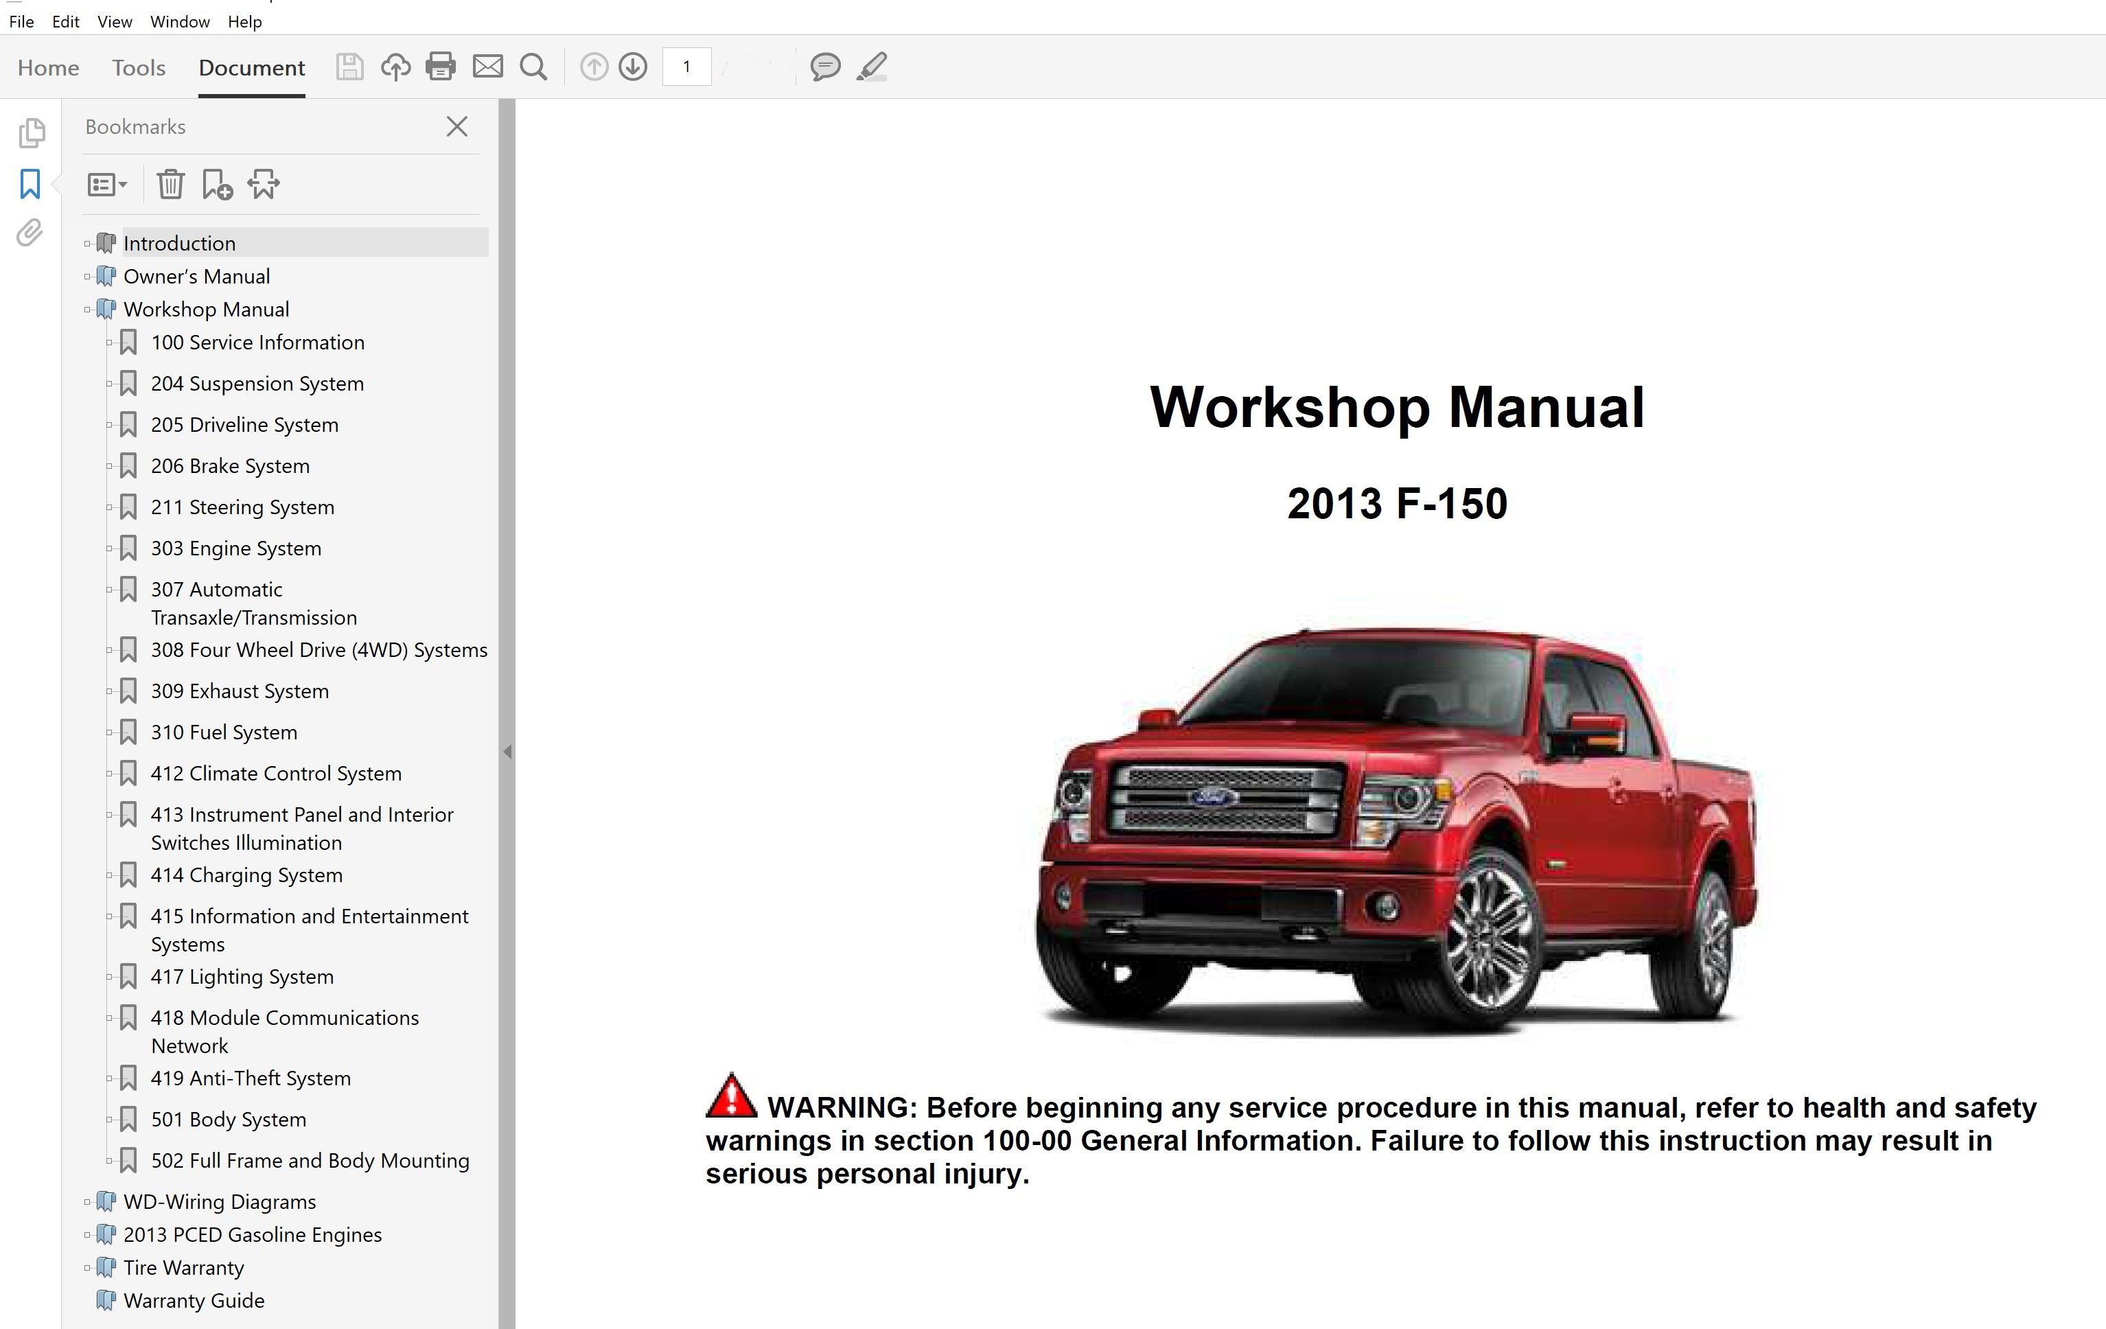Show page thumbnails panel
Image resolution: width=2106 pixels, height=1329 pixels.
tap(32, 133)
